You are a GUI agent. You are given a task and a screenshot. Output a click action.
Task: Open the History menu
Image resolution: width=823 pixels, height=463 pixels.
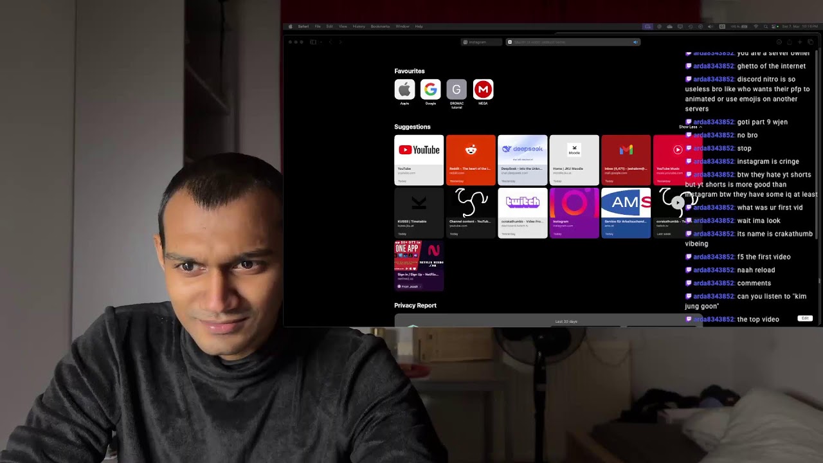tap(359, 26)
